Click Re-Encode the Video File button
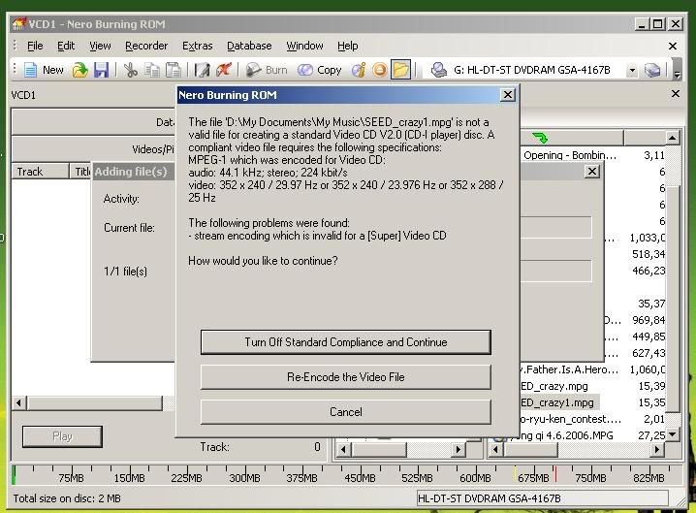The width and height of the screenshot is (696, 513). (x=345, y=377)
